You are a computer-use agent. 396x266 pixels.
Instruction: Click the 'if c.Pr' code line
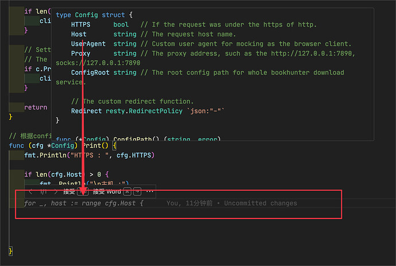[x=38, y=69]
